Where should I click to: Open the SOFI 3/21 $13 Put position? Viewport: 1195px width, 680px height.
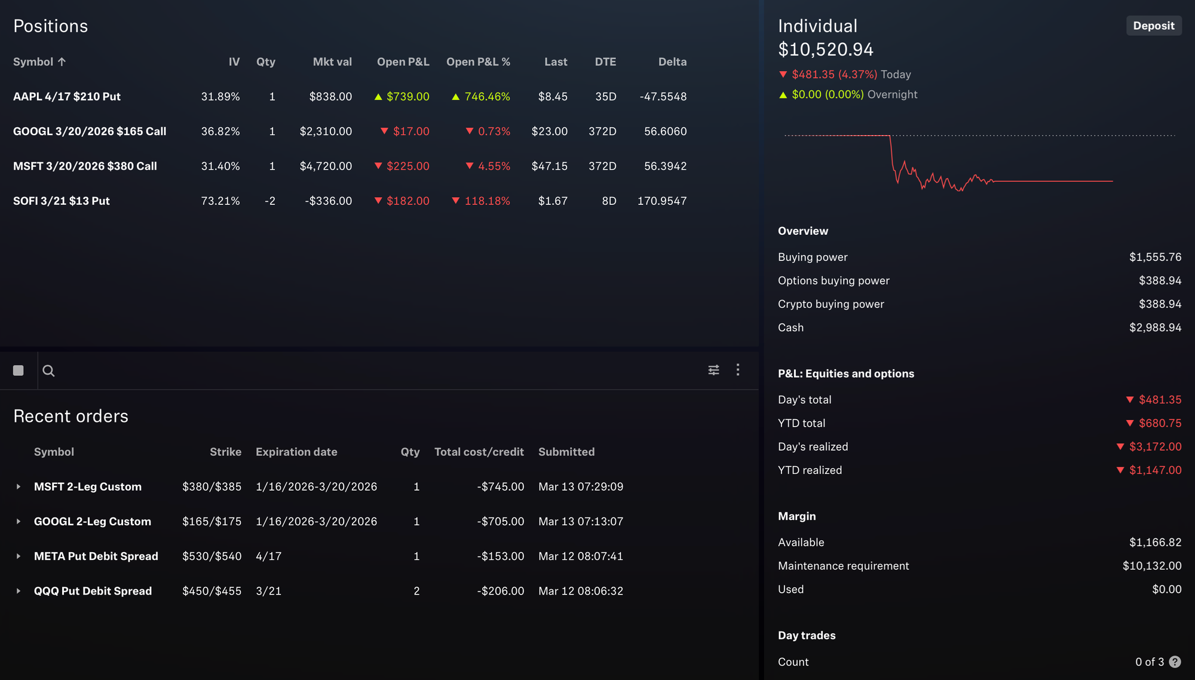point(62,201)
